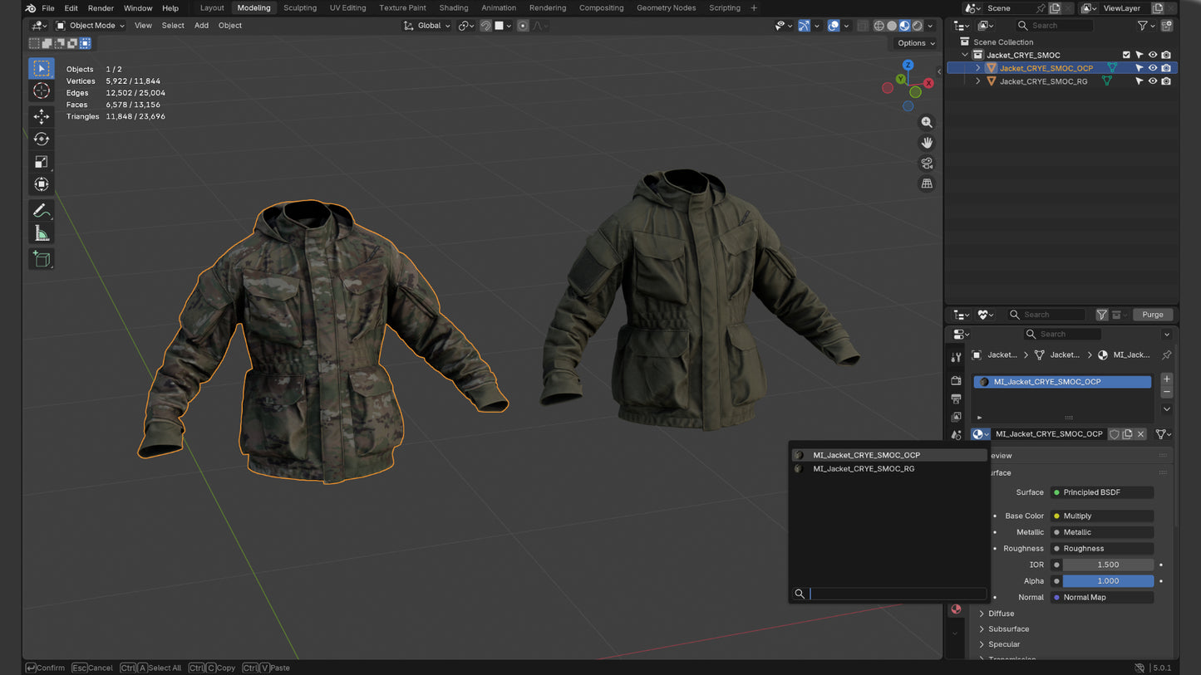Screen dimensions: 1201x675
Task: Click the viewport pan hand icon
Action: tap(927, 143)
